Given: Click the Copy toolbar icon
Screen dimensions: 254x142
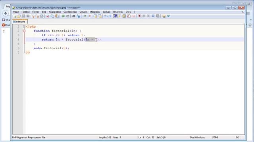Looking at the screenshot, I should (52, 16).
